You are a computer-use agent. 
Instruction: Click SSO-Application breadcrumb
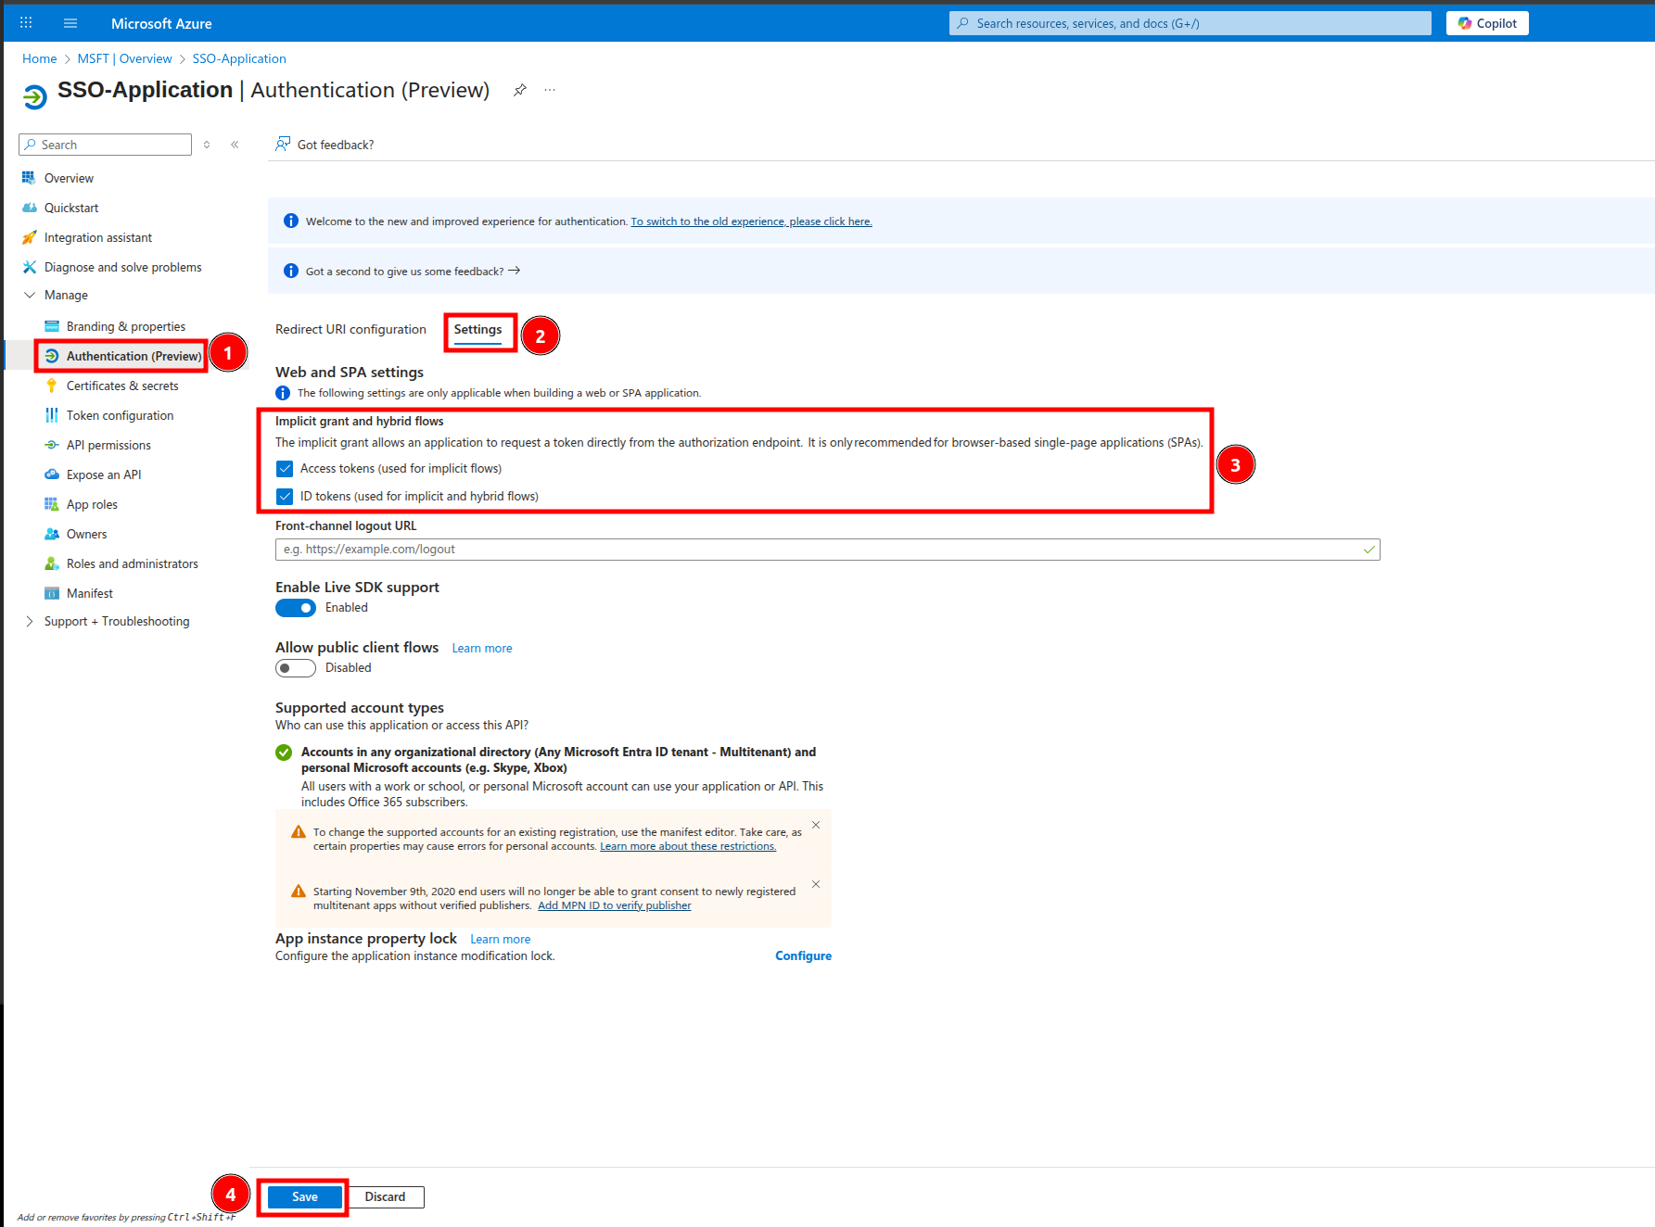239,58
